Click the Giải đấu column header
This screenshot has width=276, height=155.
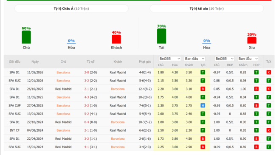pyautogui.click(x=14, y=62)
